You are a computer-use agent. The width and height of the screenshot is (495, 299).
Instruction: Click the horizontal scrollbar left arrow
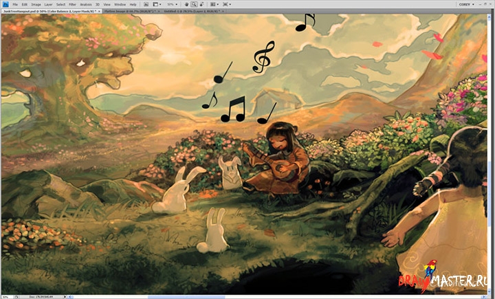pos(70,297)
